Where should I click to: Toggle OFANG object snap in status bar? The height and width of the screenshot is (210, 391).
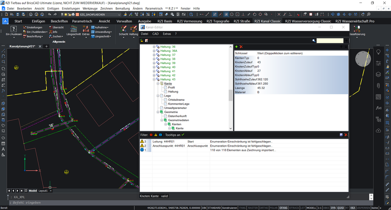tap(283, 208)
